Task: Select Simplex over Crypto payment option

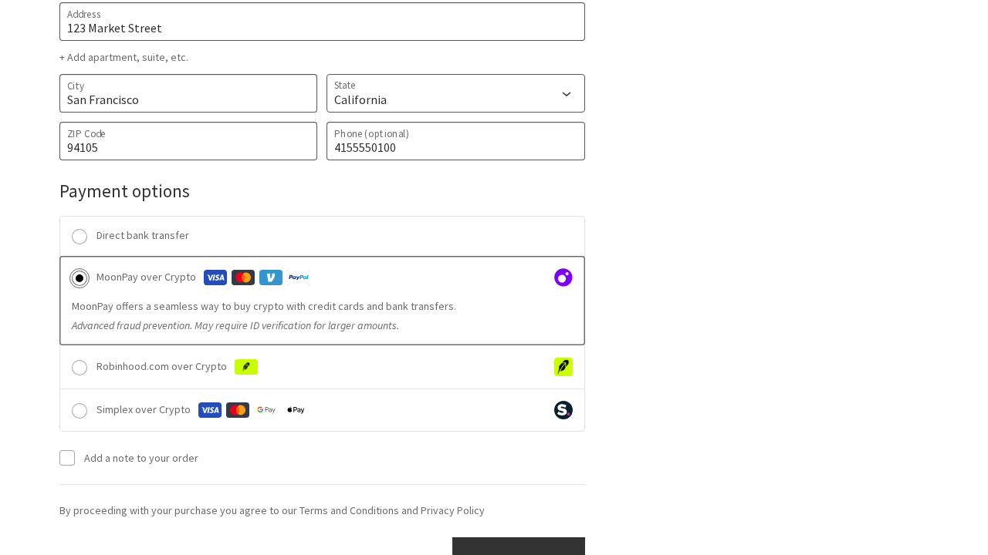Action: point(78,411)
